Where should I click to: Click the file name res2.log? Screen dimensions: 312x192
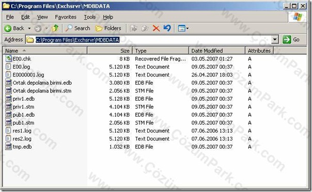click(x=22, y=139)
